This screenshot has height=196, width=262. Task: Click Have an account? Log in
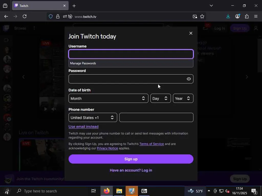(x=131, y=170)
